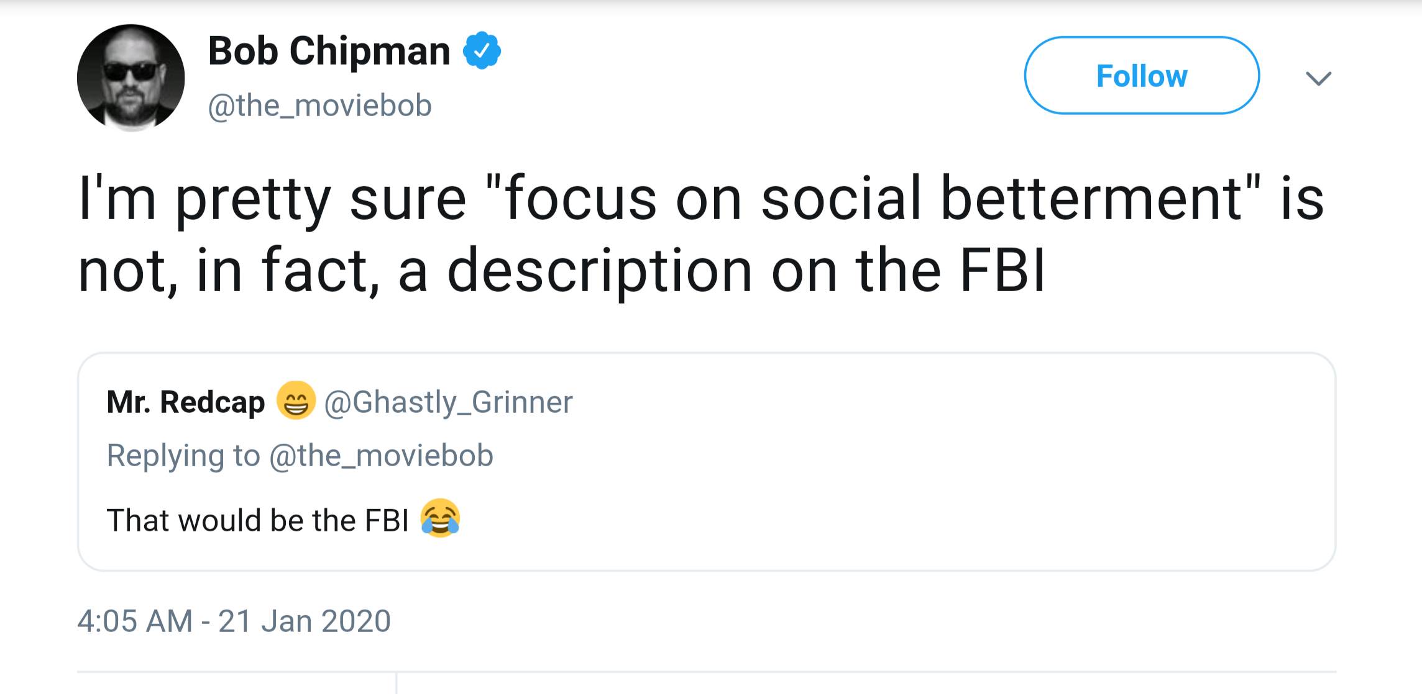The image size is (1422, 694).
Task: Open the @the_moviebob handle under name
Action: click(319, 106)
